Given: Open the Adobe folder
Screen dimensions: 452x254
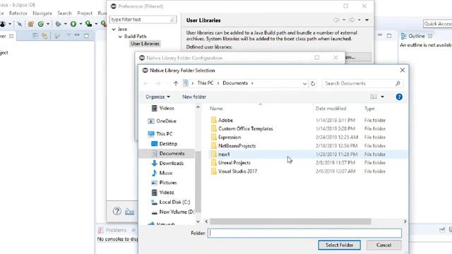Looking at the screenshot, I should tap(225, 120).
